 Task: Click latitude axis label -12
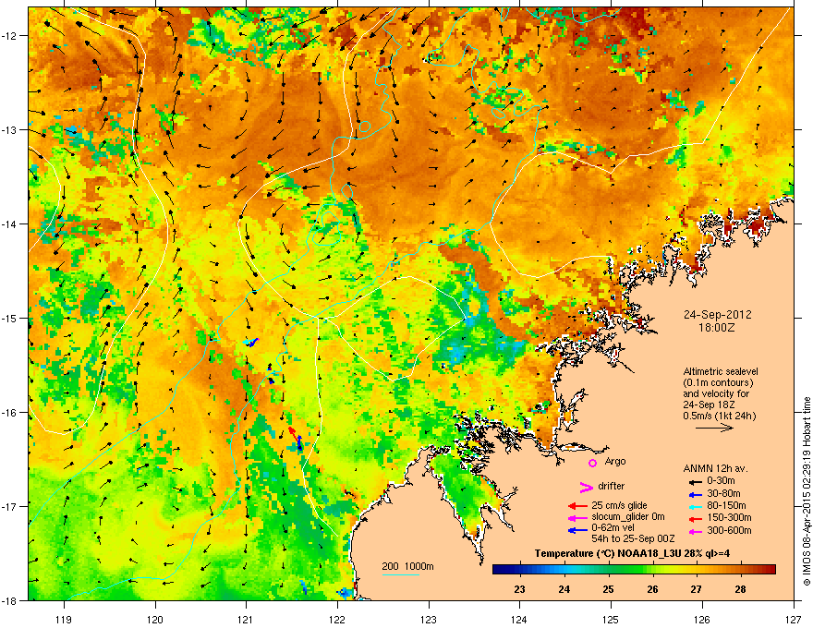tap(9, 36)
